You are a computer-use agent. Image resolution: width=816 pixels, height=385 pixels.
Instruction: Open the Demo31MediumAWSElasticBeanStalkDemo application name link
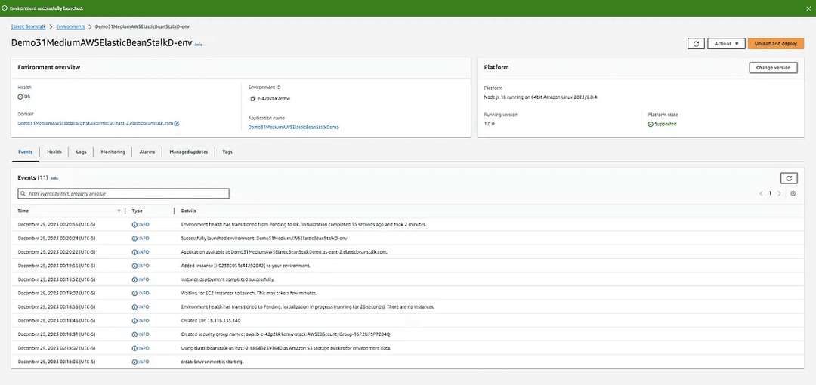click(293, 127)
